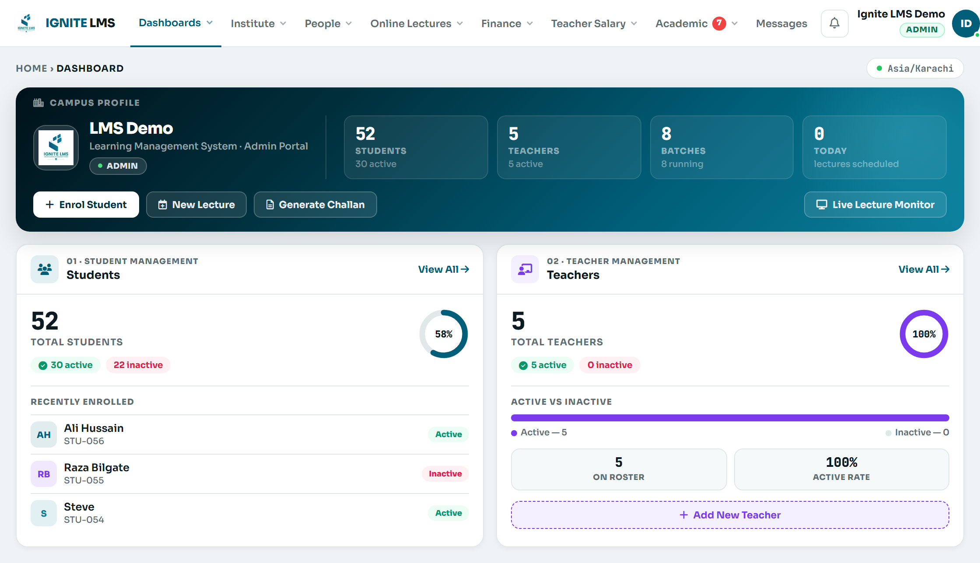980x563 pixels.
Task: Click the arrow on Students View All
Action: (465, 269)
